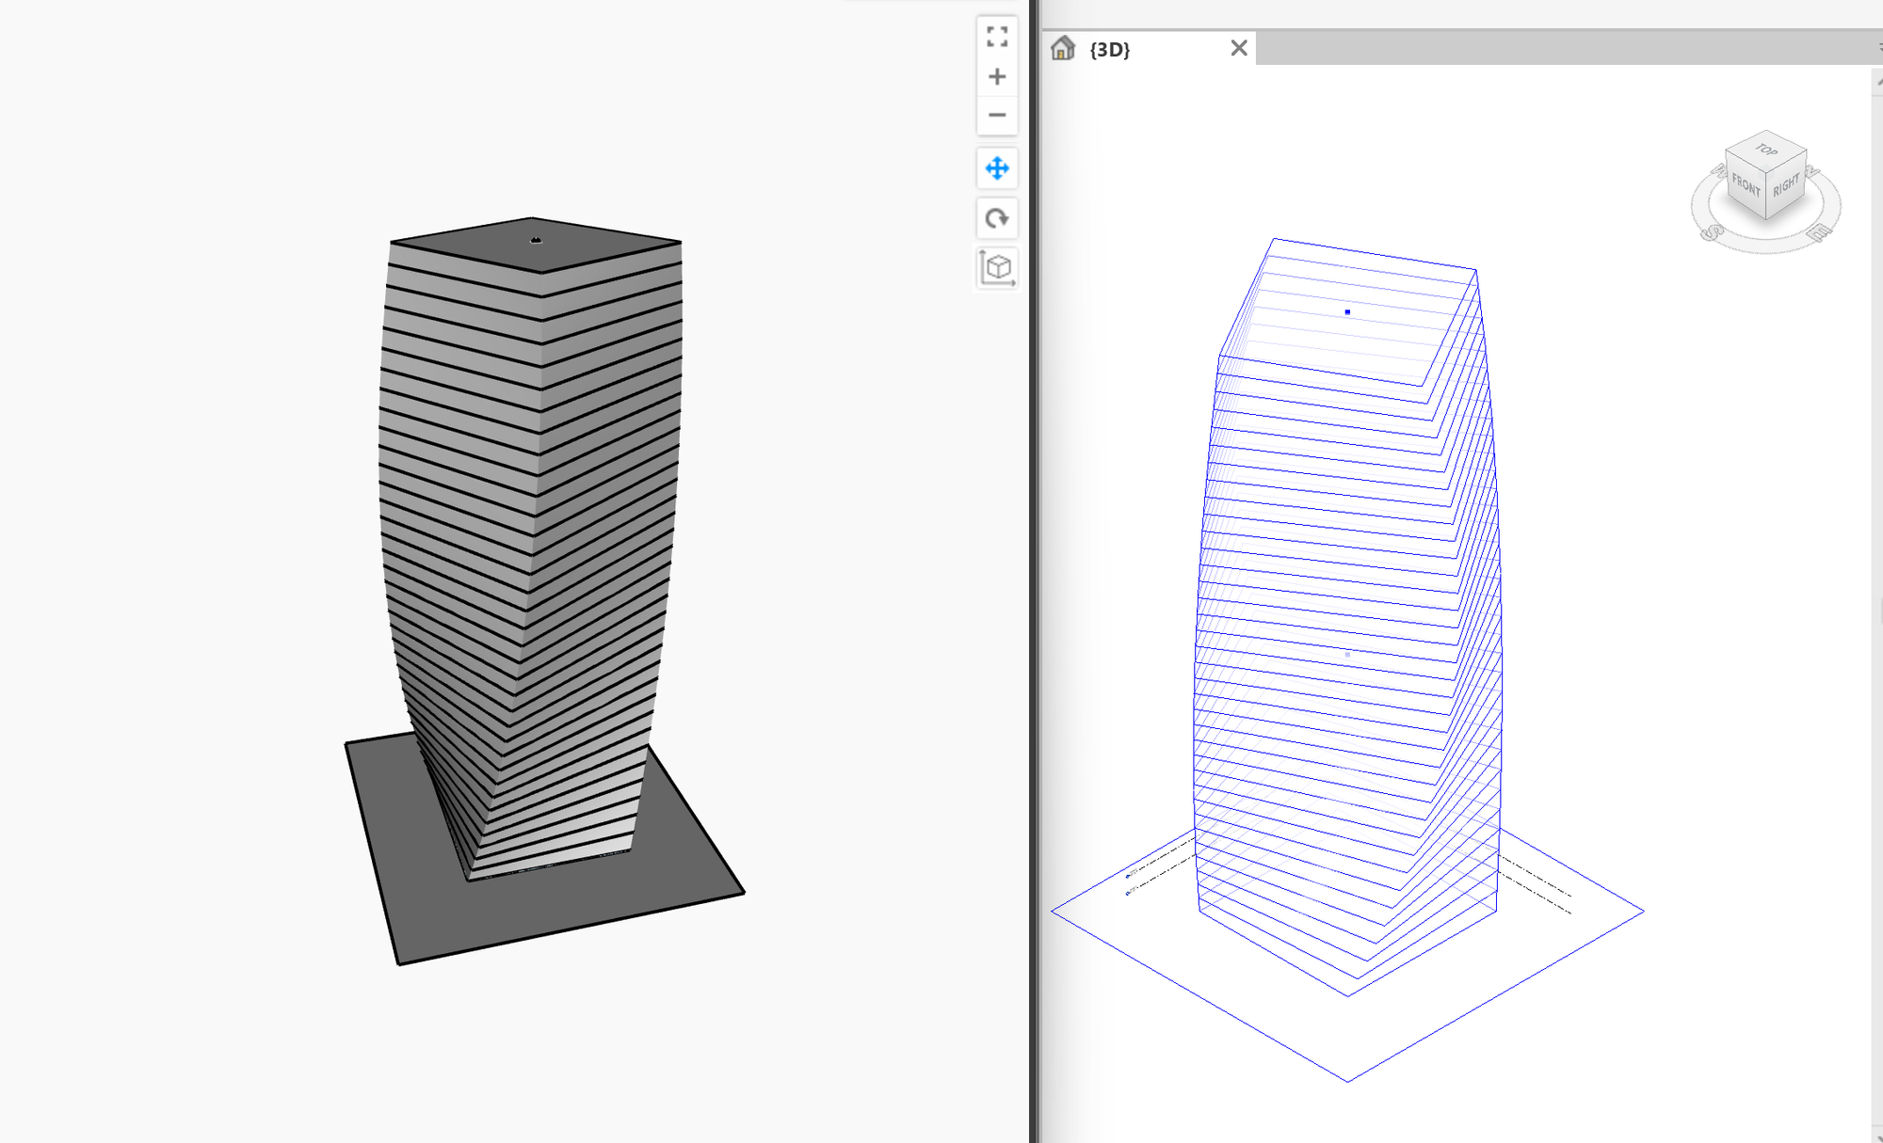
Task: Zoom in with the plus button
Action: (x=997, y=76)
